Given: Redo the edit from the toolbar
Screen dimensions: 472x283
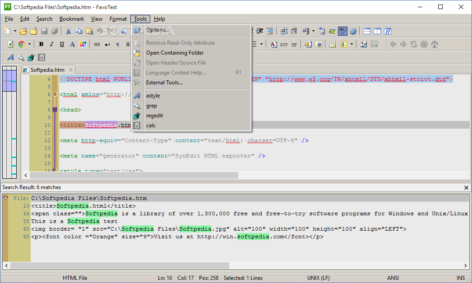Looking at the screenshot, I should [110, 31].
